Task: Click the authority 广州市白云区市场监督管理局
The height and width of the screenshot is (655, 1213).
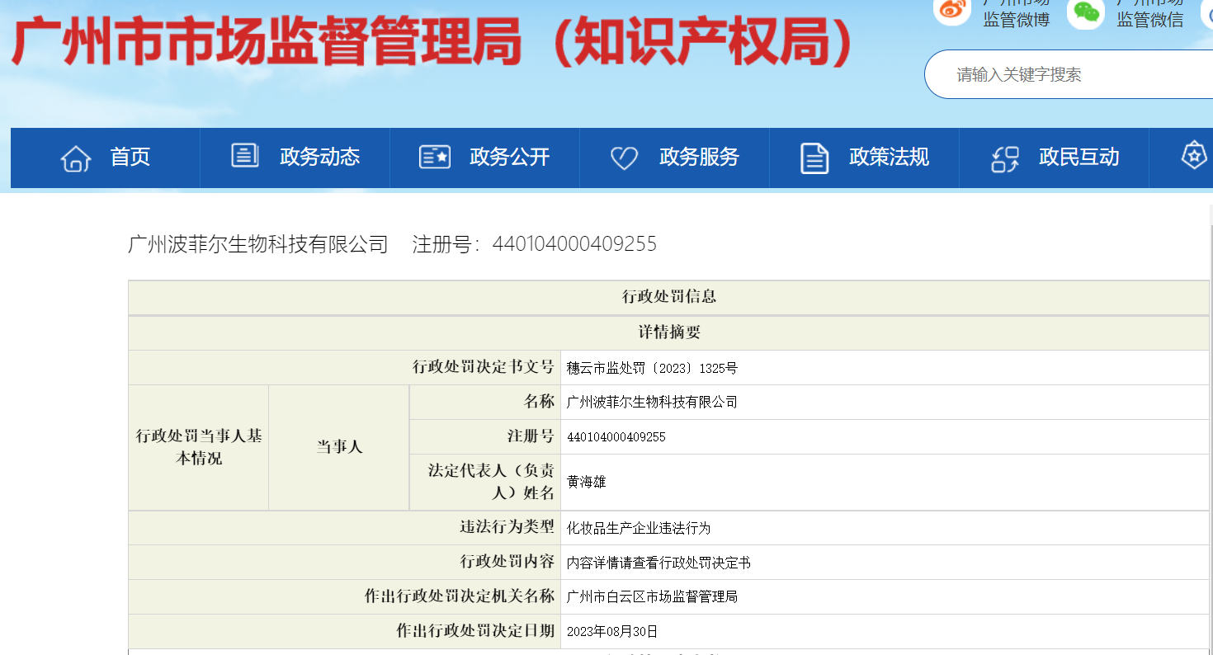Action: [652, 597]
